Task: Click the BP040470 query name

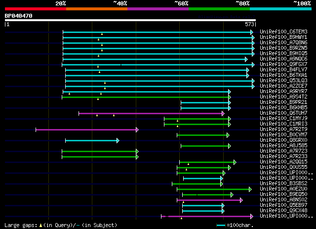Action: tap(19, 16)
